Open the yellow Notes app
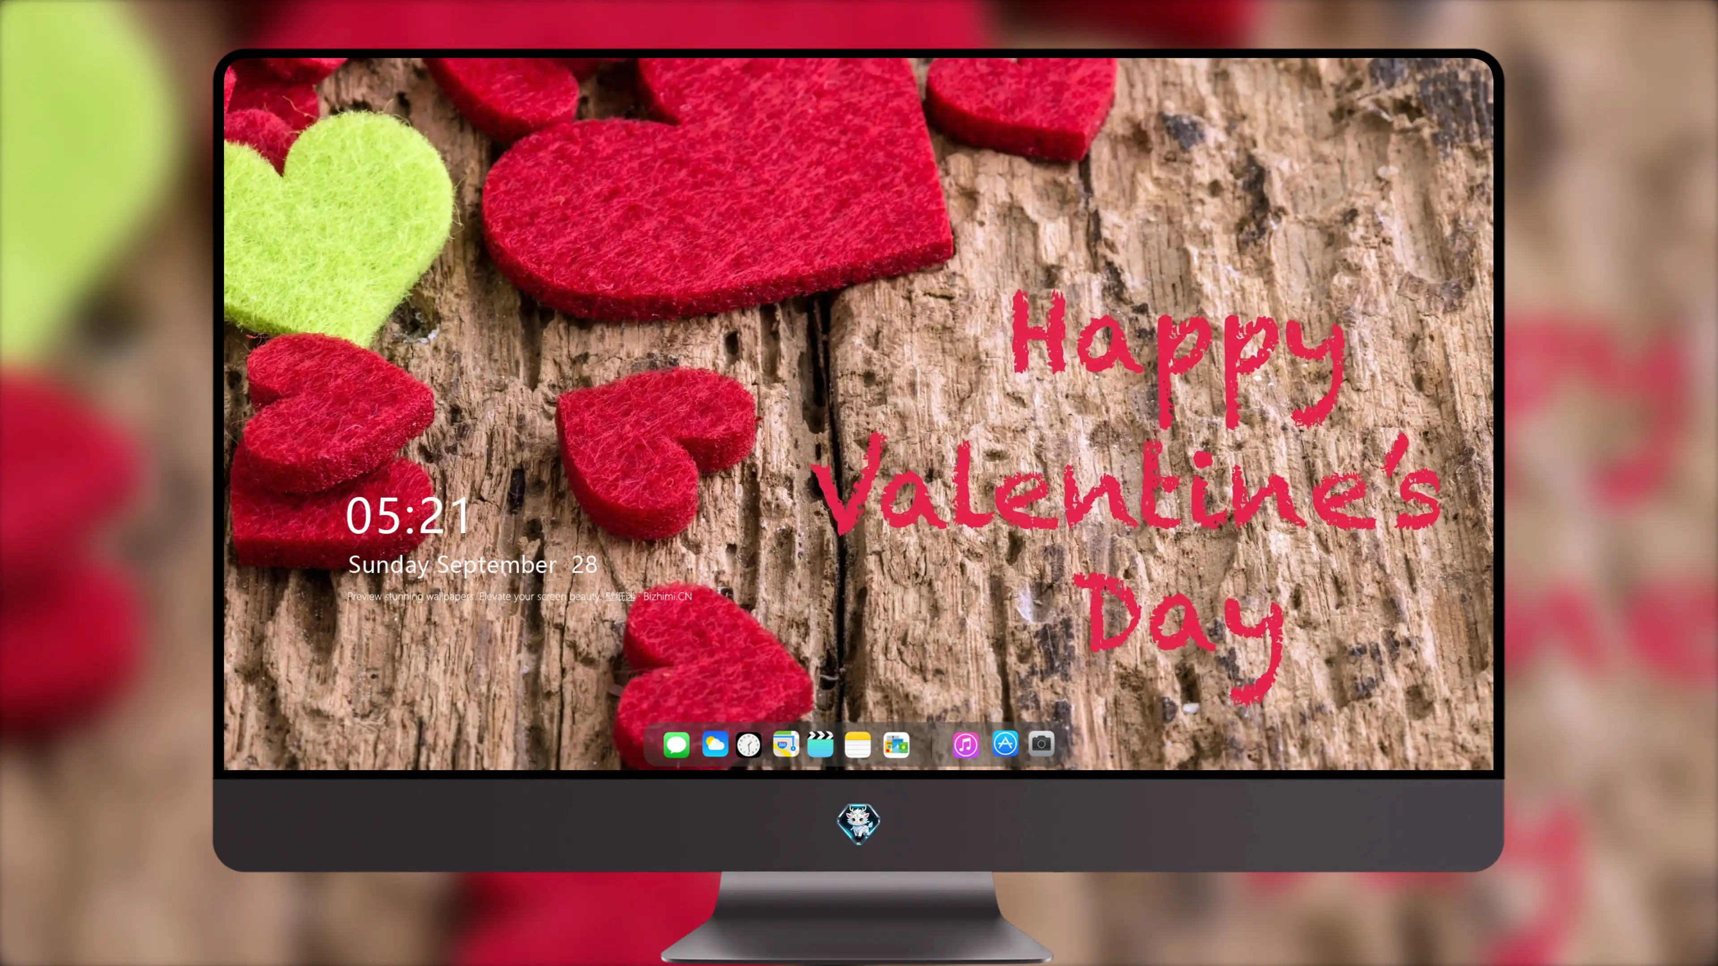The width and height of the screenshot is (1718, 966). (x=858, y=745)
